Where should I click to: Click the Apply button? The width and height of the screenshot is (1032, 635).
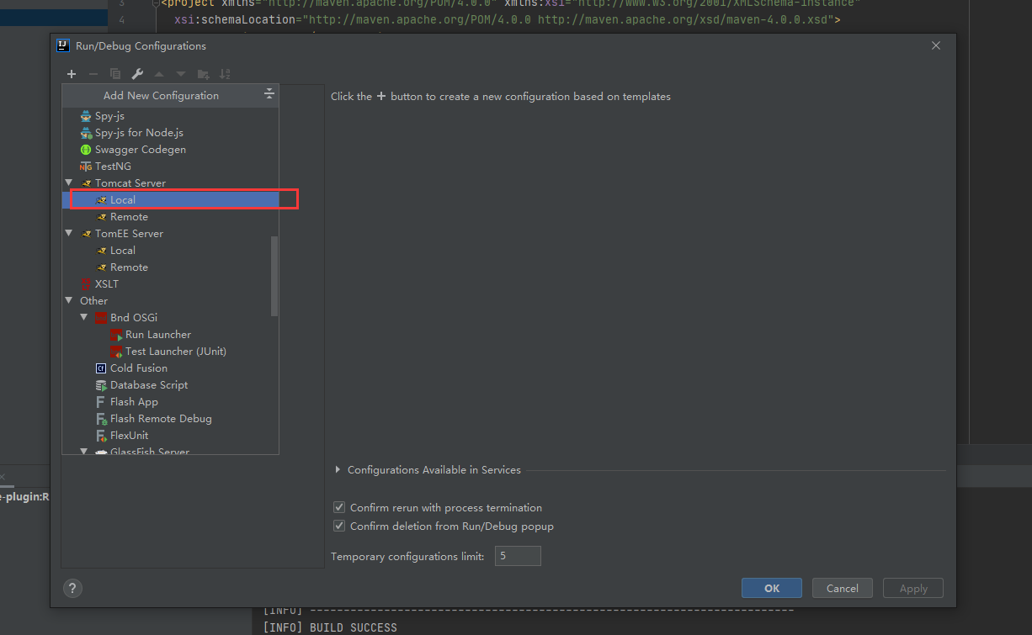pos(913,588)
